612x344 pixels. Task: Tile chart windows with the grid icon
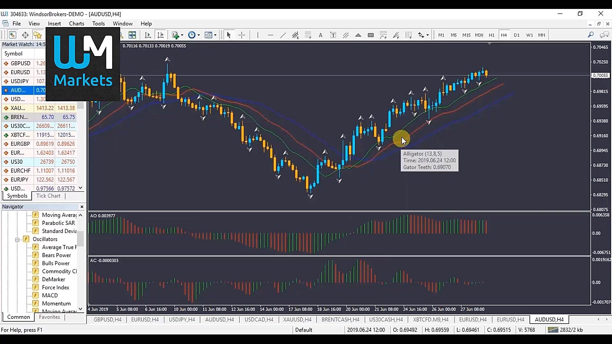[132, 35]
